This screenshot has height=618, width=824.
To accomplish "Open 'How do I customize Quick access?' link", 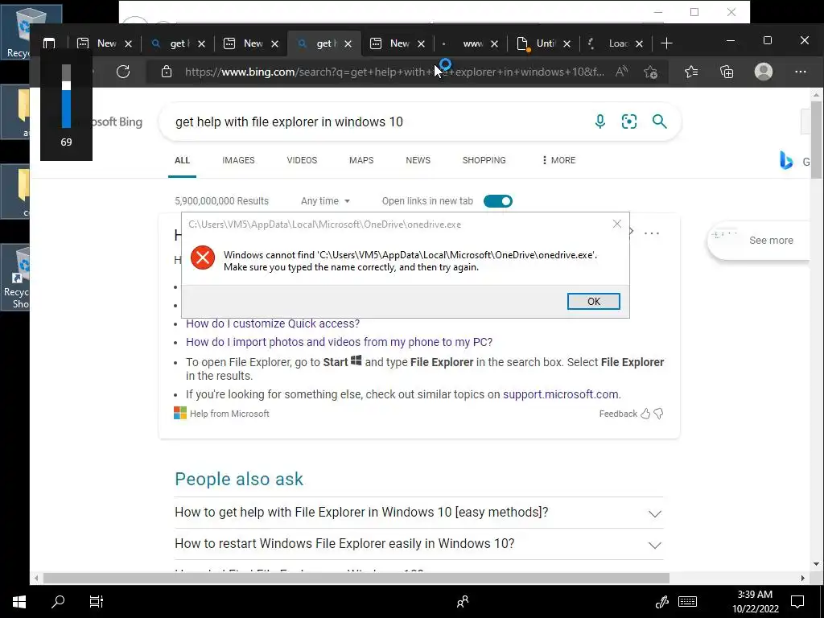I will tap(273, 323).
